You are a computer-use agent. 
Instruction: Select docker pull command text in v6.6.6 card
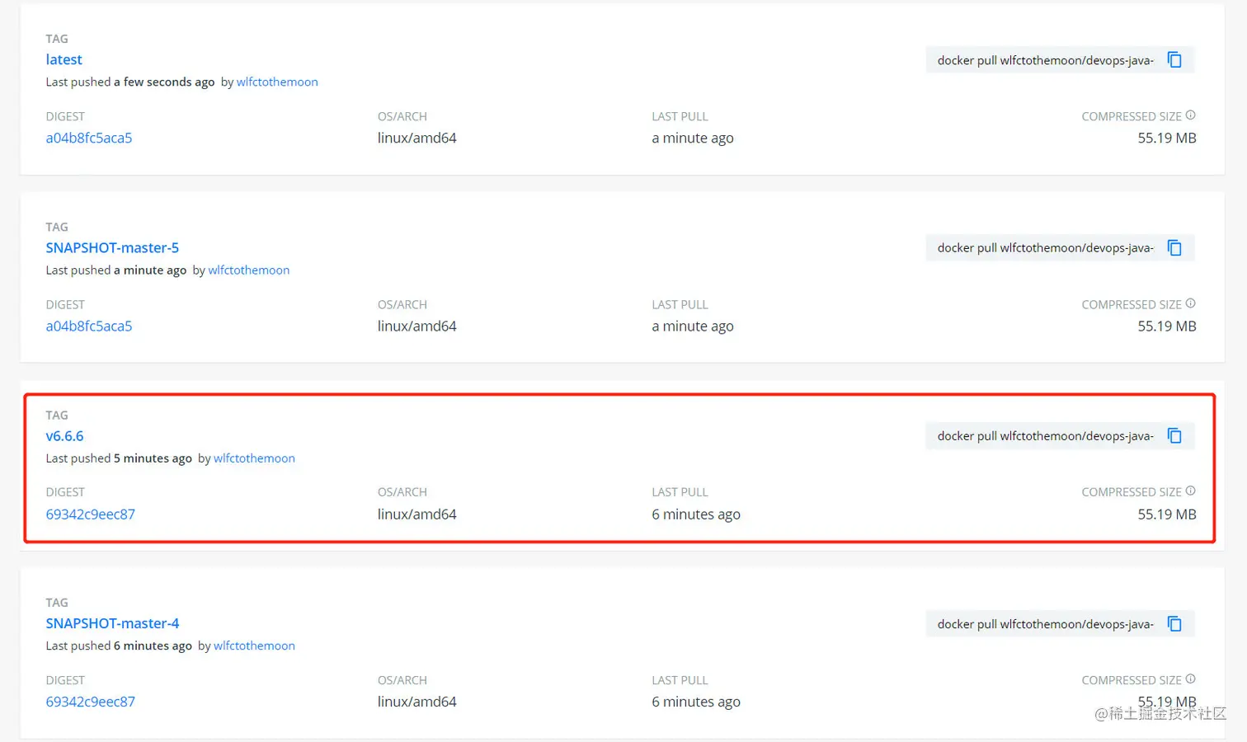tap(1045, 436)
